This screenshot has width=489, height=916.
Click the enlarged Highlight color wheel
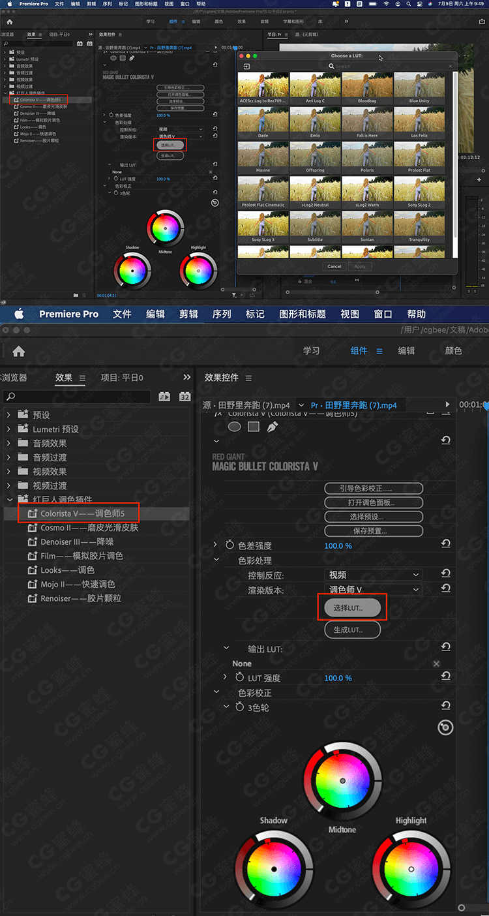[411, 869]
